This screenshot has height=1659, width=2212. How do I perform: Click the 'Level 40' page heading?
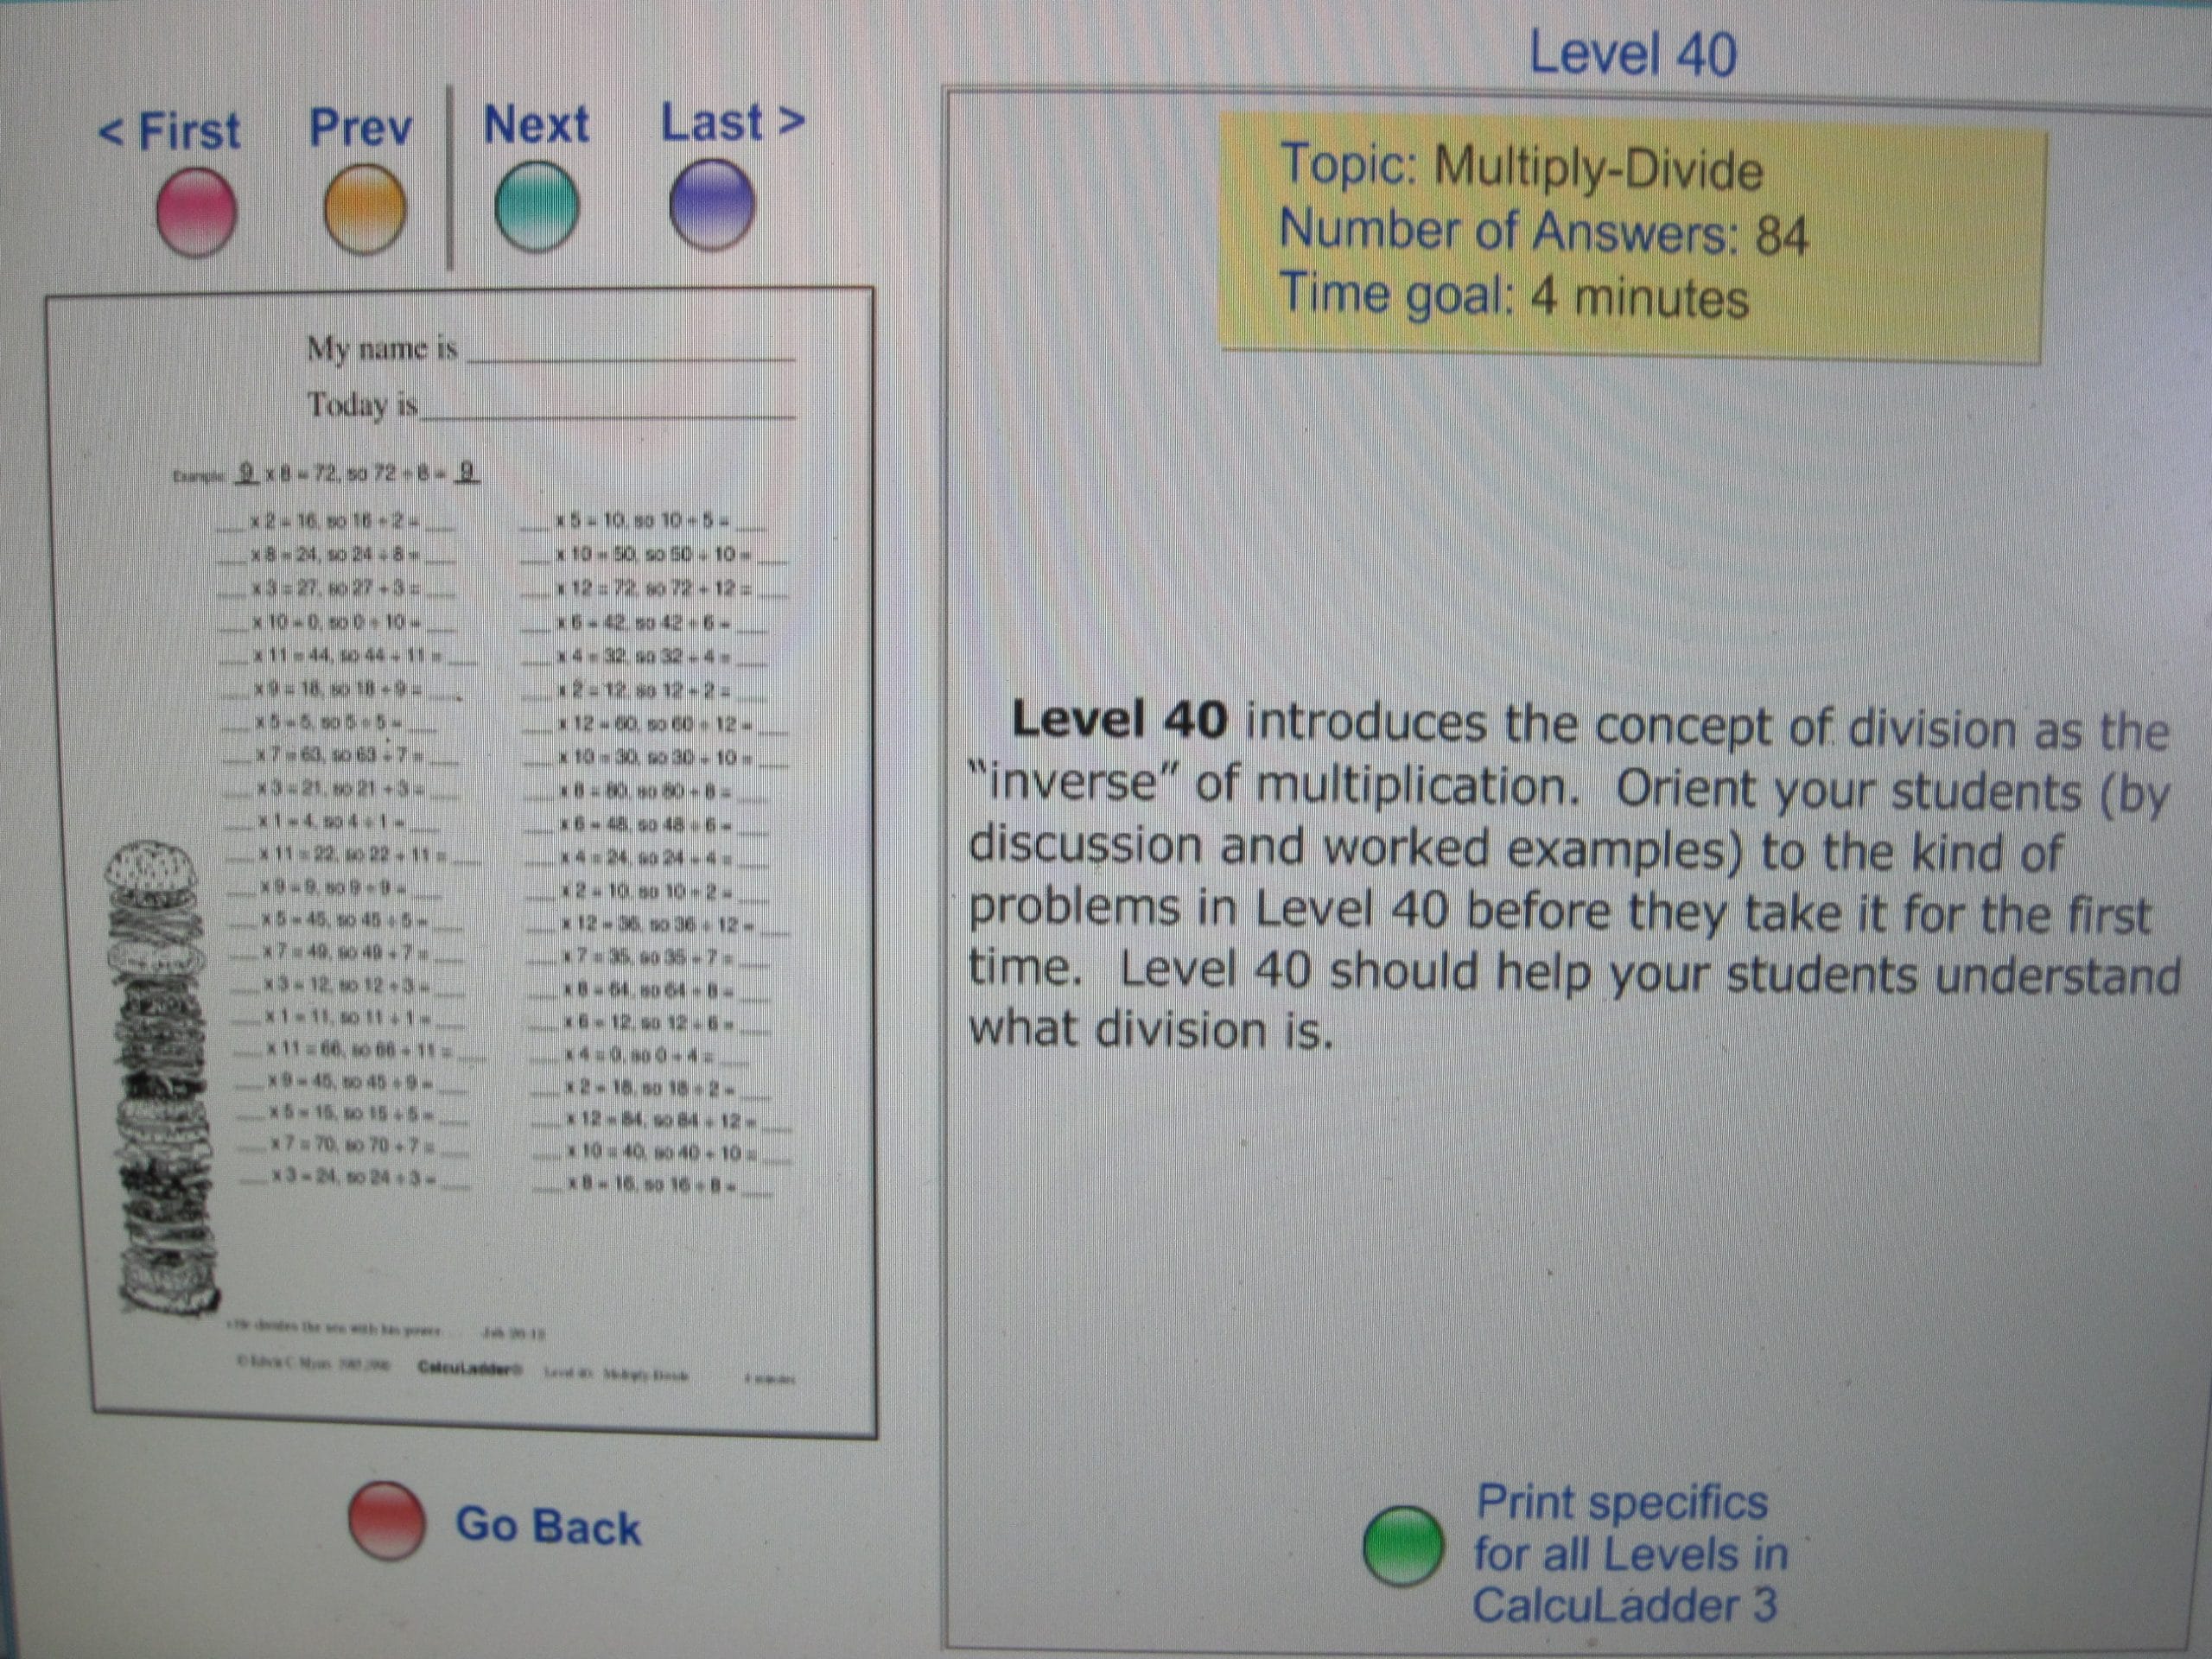click(x=1632, y=54)
